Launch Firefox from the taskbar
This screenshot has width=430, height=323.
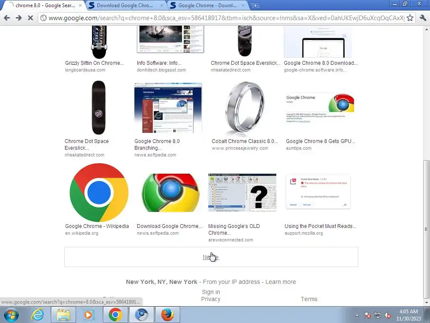[168, 315]
